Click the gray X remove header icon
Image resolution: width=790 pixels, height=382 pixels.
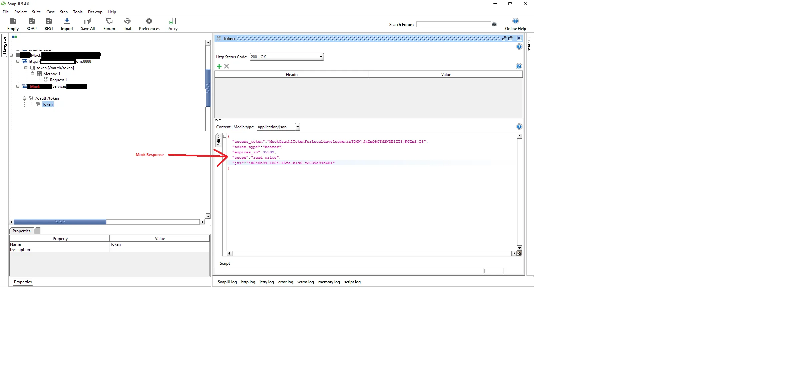(x=227, y=66)
